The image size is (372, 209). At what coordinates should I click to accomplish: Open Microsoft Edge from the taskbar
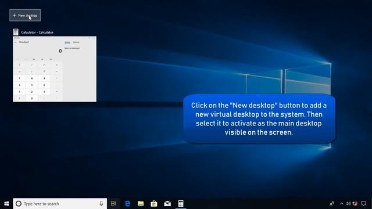click(127, 204)
